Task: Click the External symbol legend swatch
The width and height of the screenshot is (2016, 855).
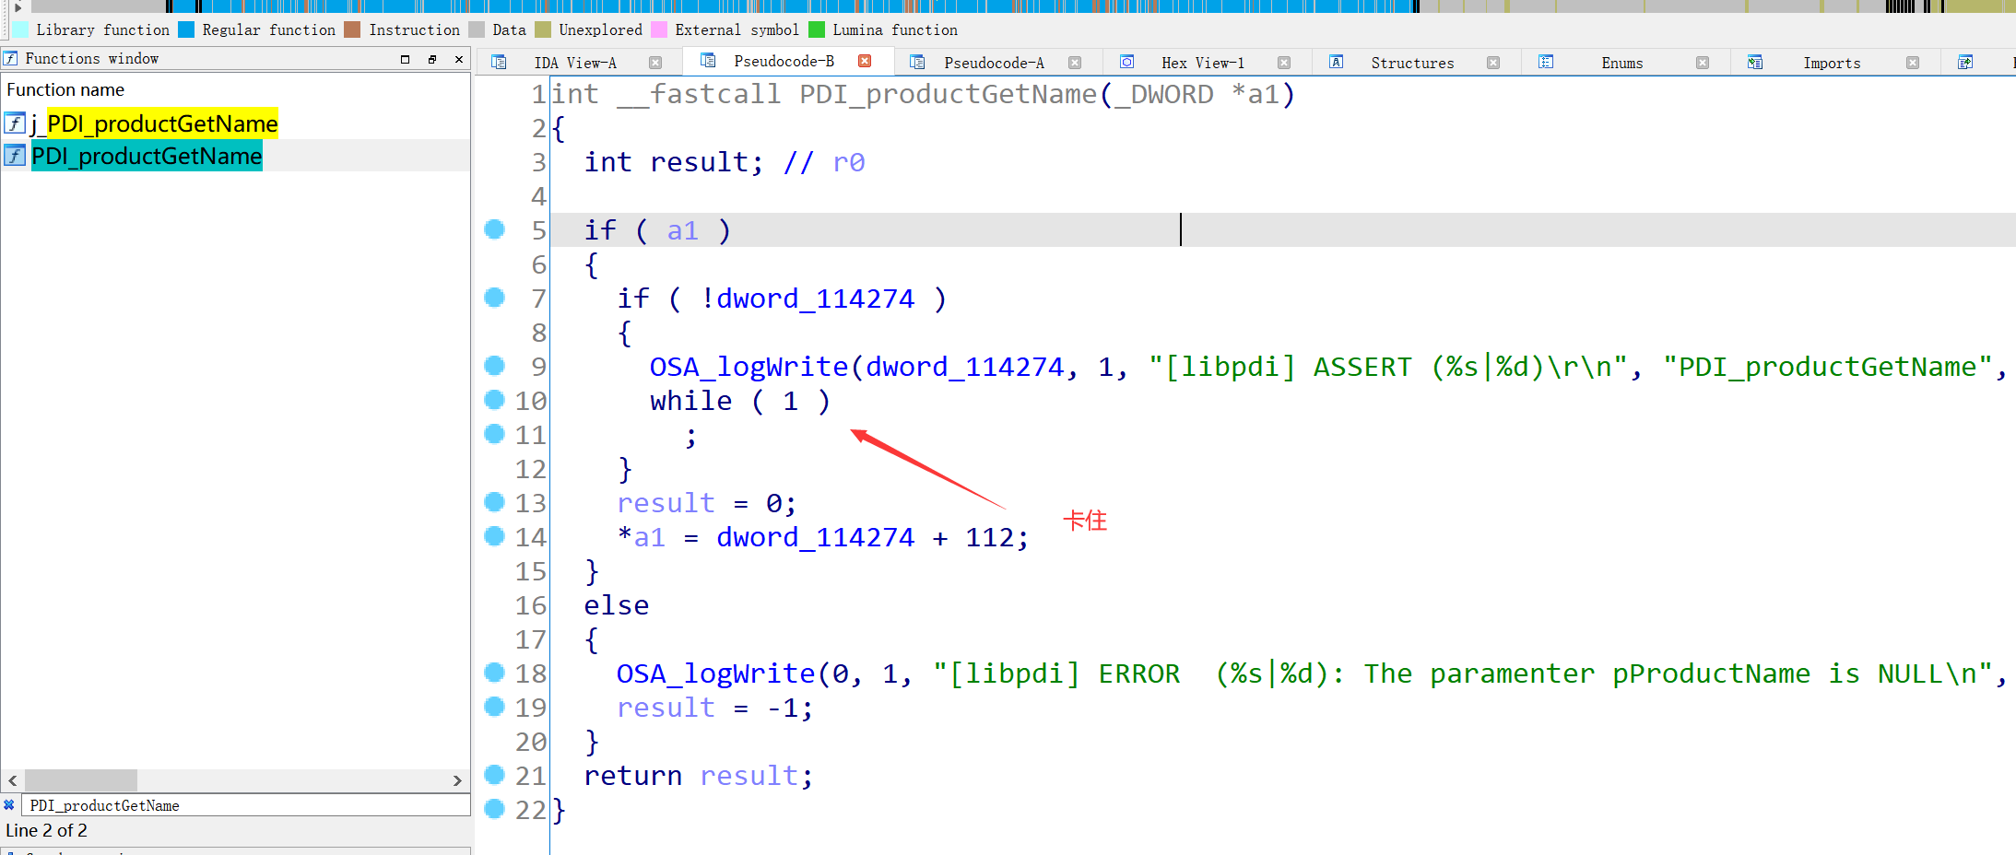Action: click(659, 29)
